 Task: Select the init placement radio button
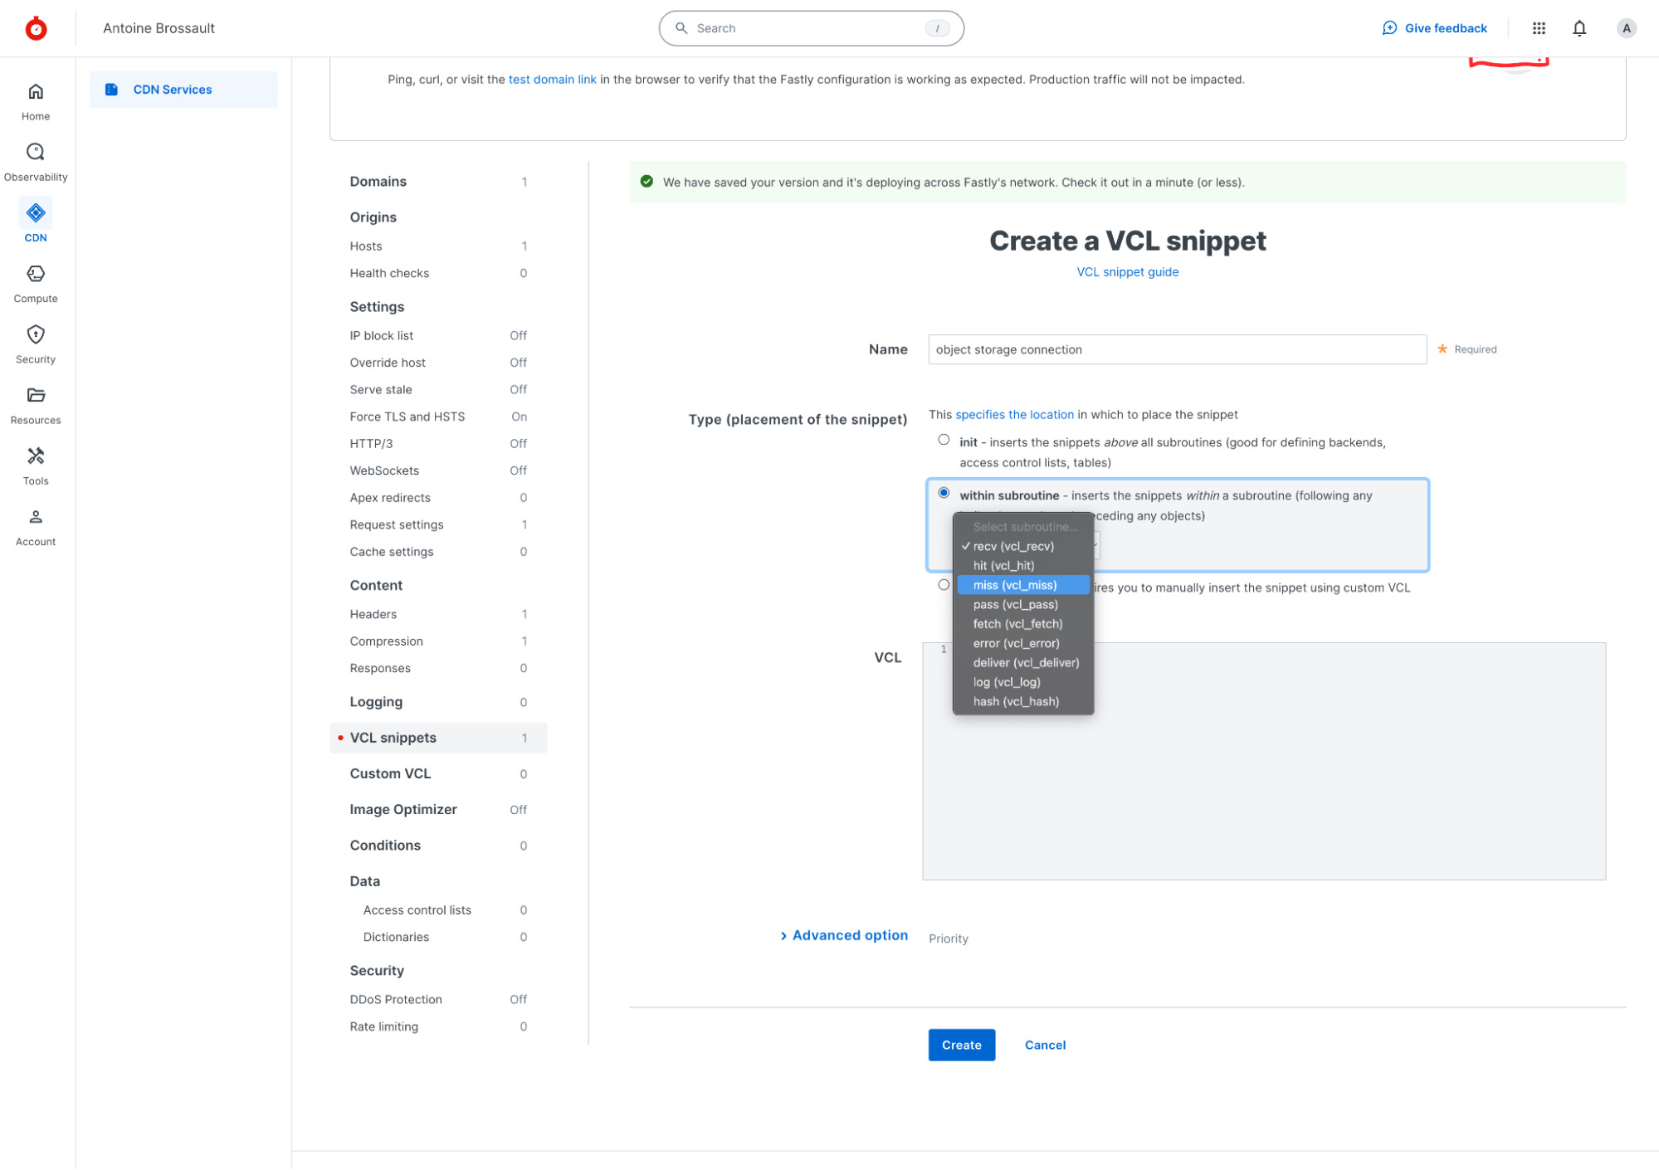[x=944, y=441]
